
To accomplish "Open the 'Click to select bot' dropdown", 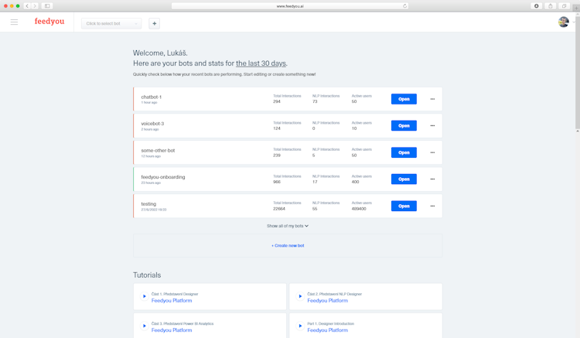I will [111, 23].
